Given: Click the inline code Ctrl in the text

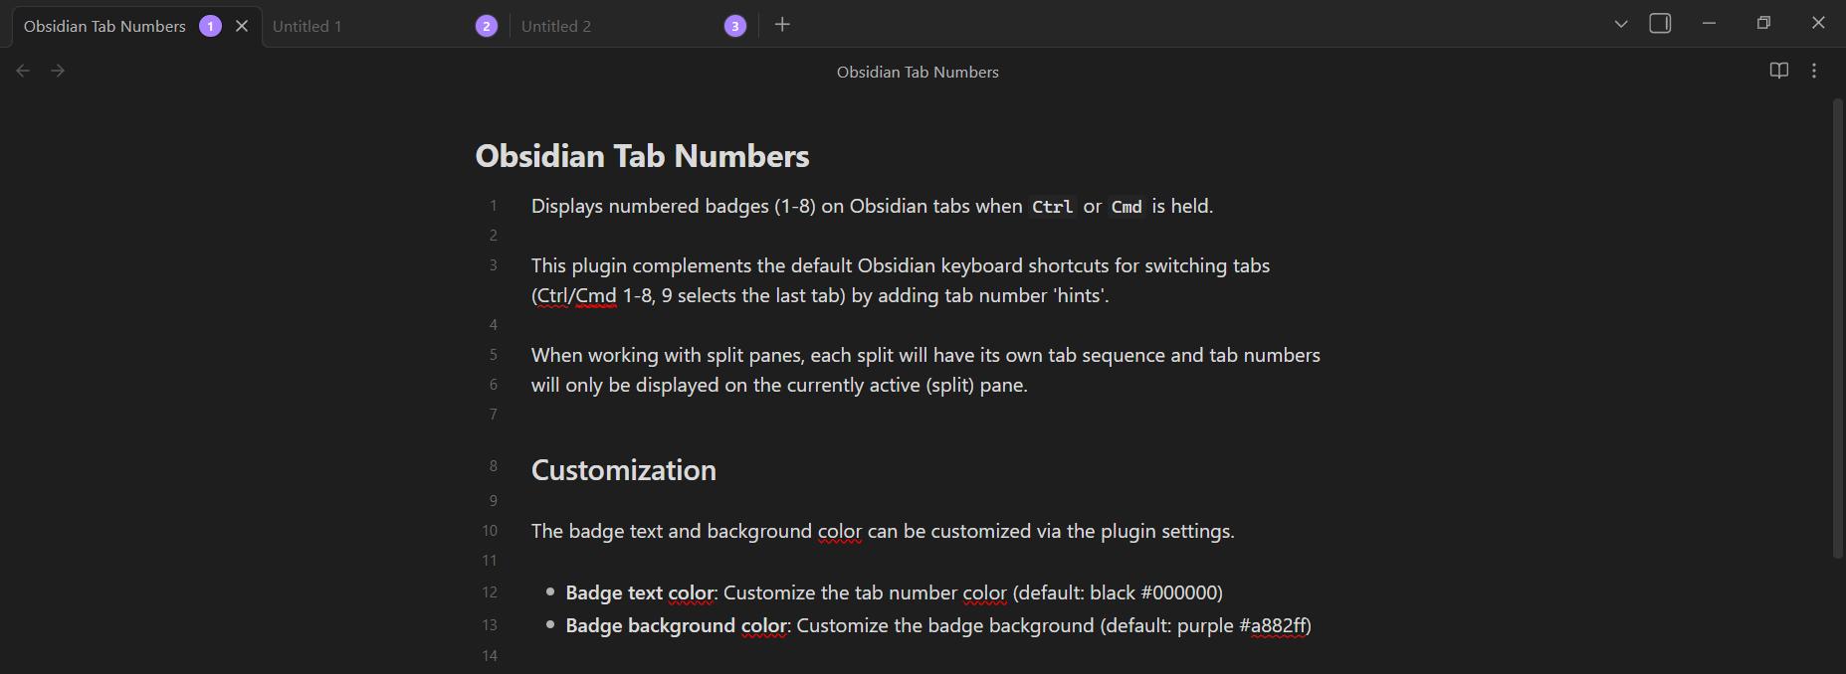Looking at the screenshot, I should (1052, 207).
